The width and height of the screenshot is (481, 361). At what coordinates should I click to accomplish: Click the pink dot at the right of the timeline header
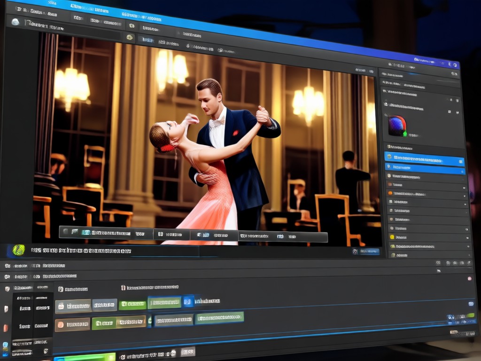click(469, 278)
